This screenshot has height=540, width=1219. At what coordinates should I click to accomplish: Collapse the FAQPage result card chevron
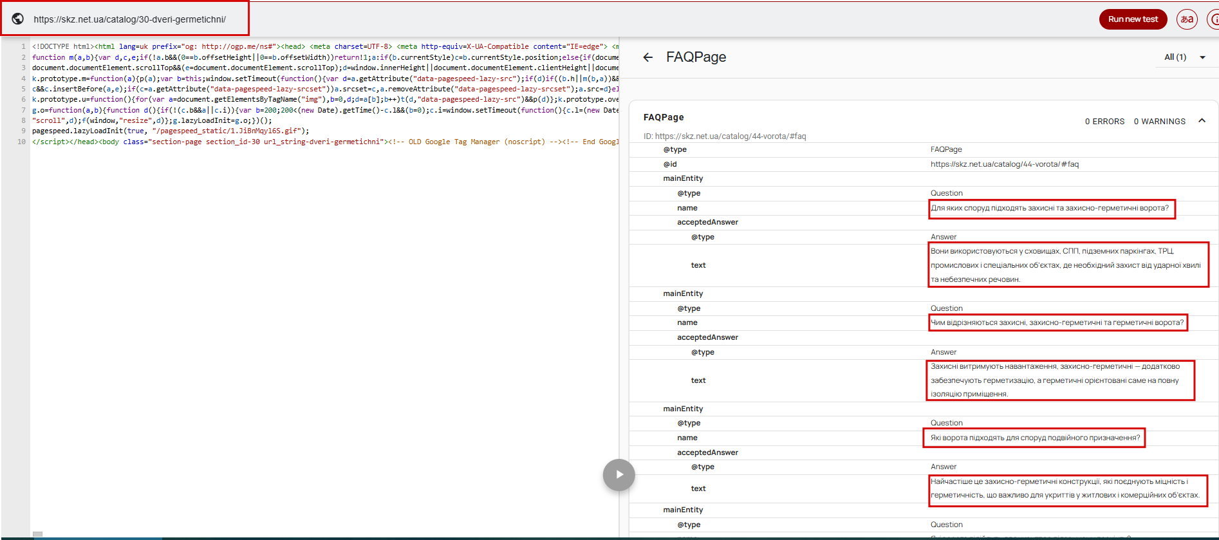click(1202, 121)
